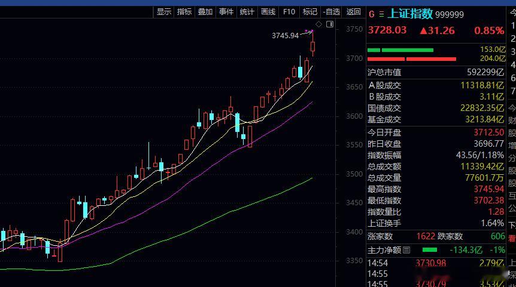Screen dimensions: 516x287
Task: Click the green sell-volume bar
Action: (400, 50)
